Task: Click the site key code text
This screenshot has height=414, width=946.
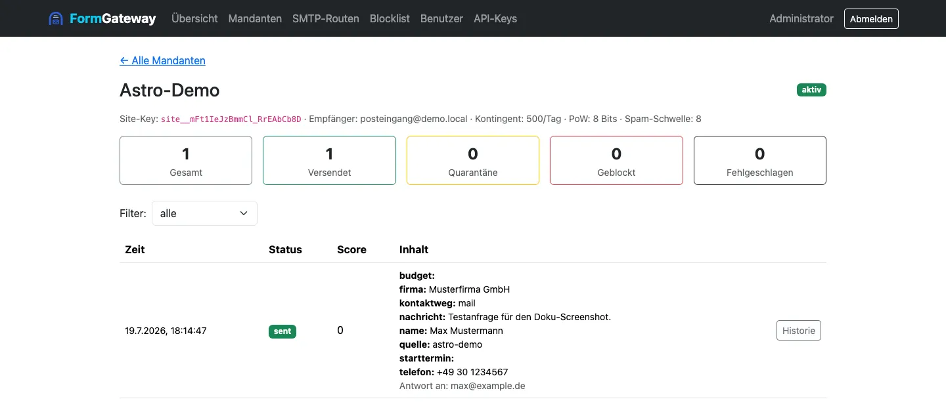Action: 231,119
